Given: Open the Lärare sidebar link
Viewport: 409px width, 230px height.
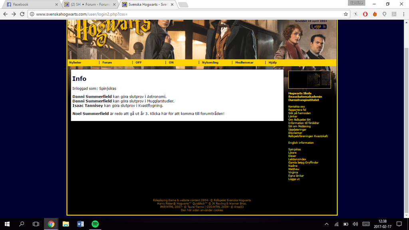Looking at the screenshot, I should coord(292,153).
